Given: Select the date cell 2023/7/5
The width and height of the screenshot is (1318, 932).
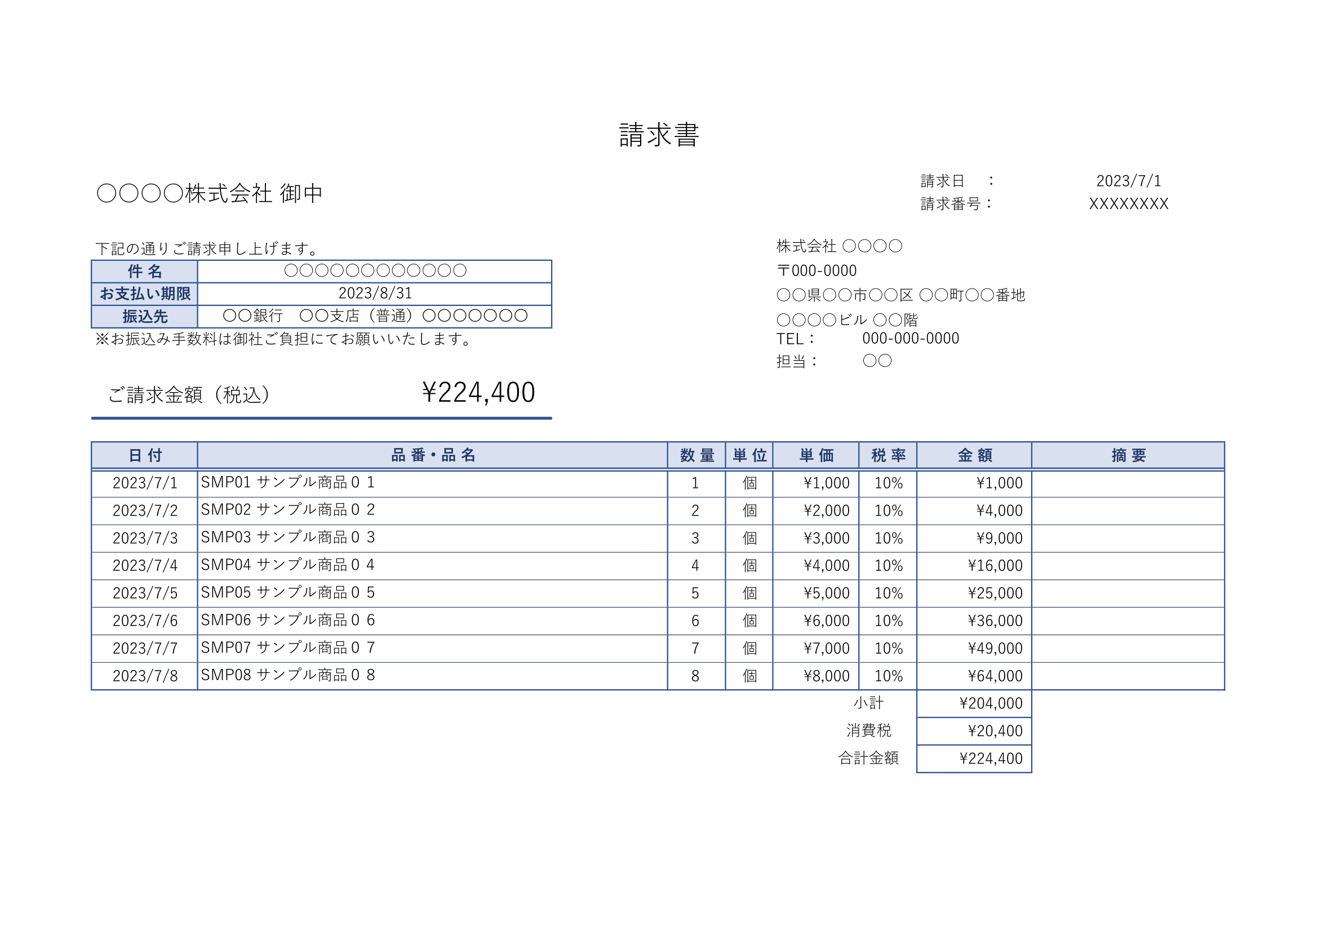Looking at the screenshot, I should pyautogui.click(x=145, y=593).
